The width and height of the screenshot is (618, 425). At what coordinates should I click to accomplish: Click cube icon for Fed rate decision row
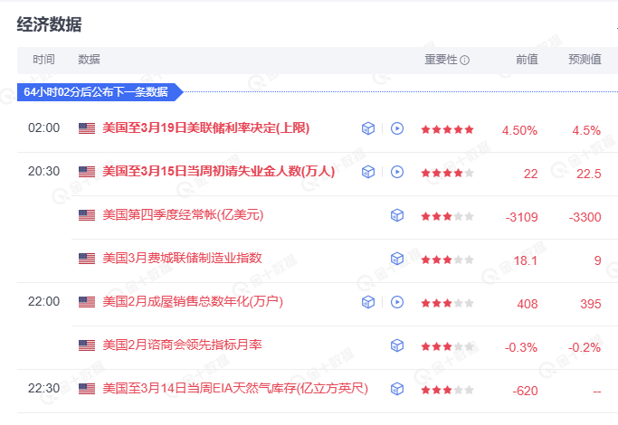click(368, 129)
